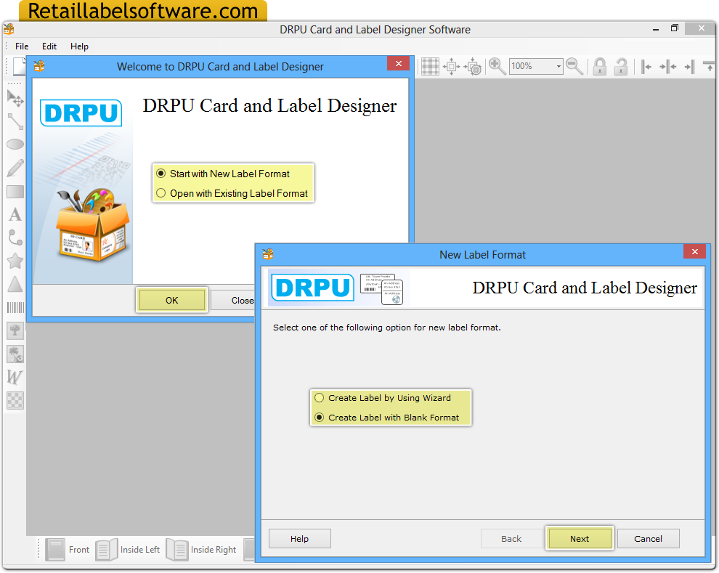Select the WordArt tool
719x573 pixels.
(x=15, y=377)
